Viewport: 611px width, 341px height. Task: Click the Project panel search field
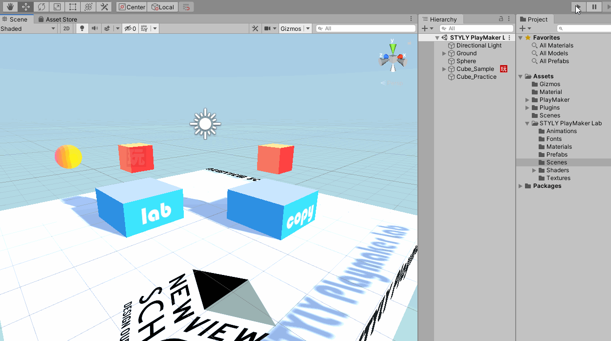pyautogui.click(x=584, y=28)
